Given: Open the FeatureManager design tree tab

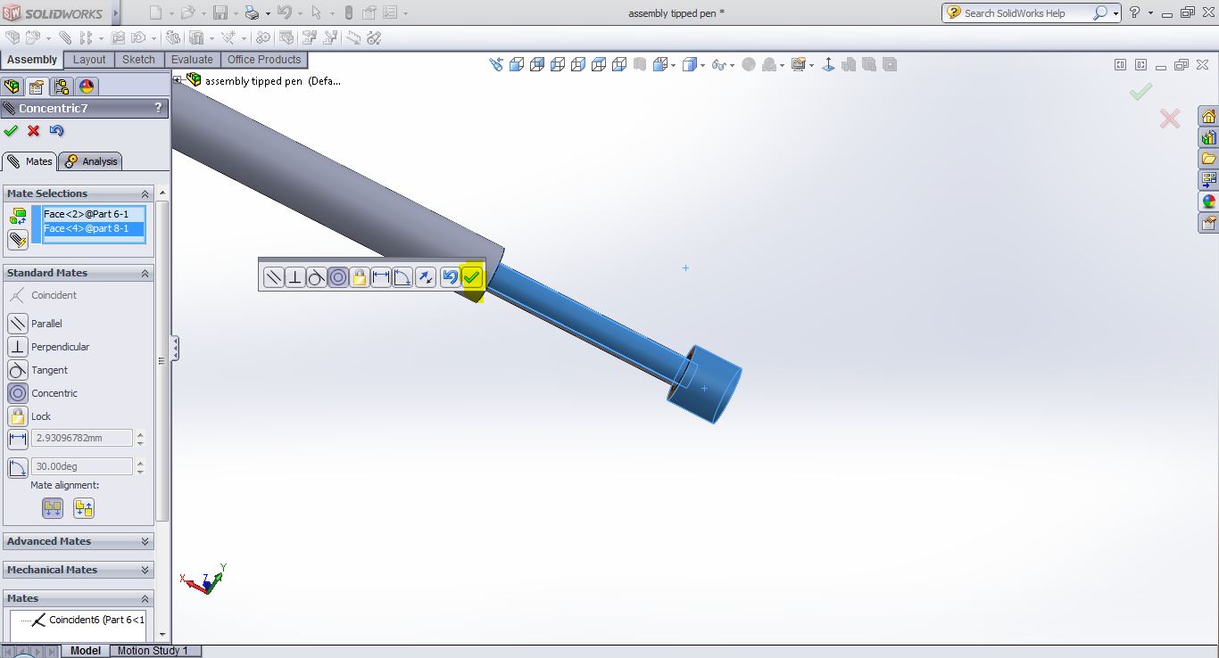Looking at the screenshot, I should (12, 86).
